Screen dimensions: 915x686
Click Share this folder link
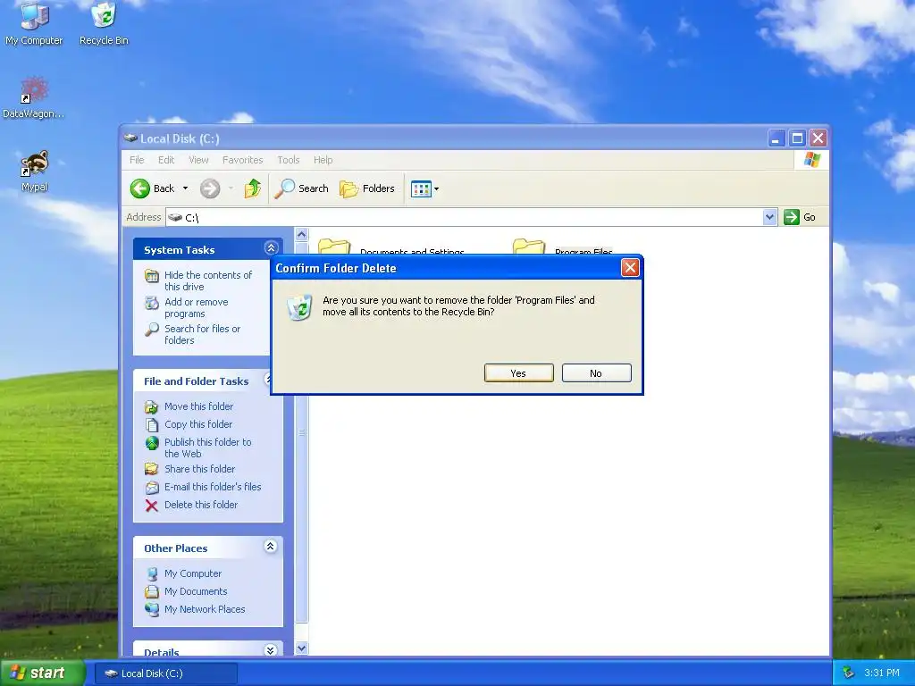199,469
